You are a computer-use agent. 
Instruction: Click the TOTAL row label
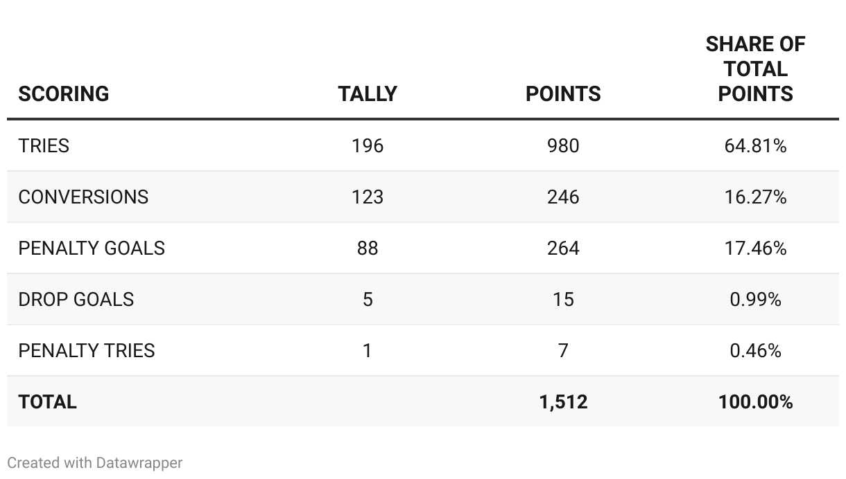47,402
